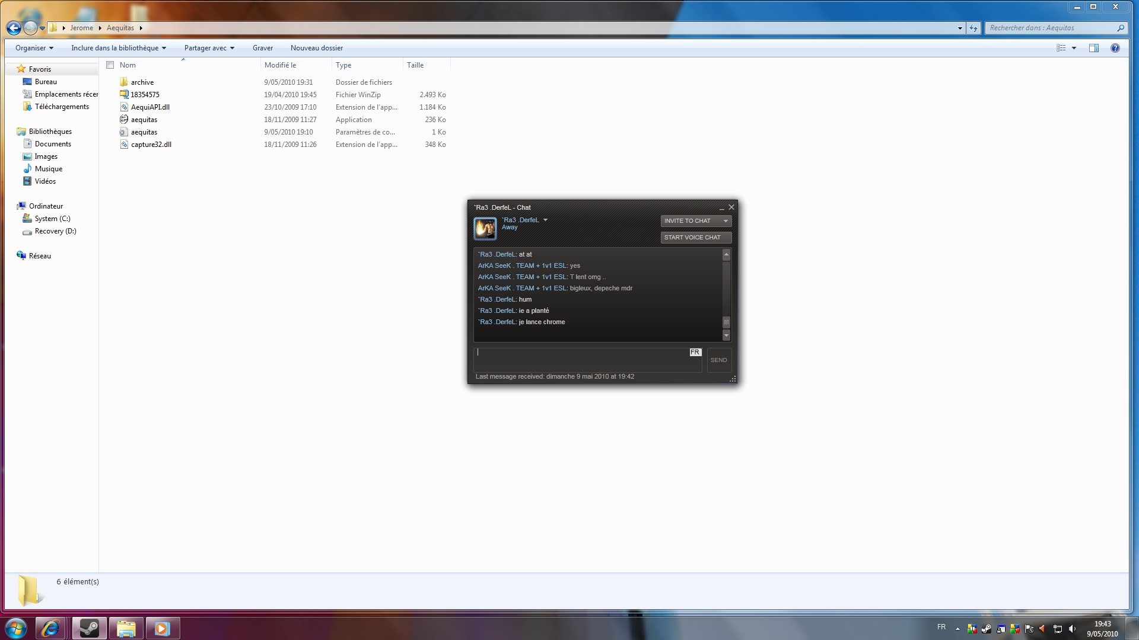Select AequiAPI.dll file

click(x=150, y=107)
